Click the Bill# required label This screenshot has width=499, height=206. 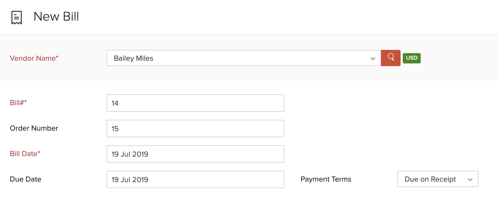pyautogui.click(x=18, y=103)
